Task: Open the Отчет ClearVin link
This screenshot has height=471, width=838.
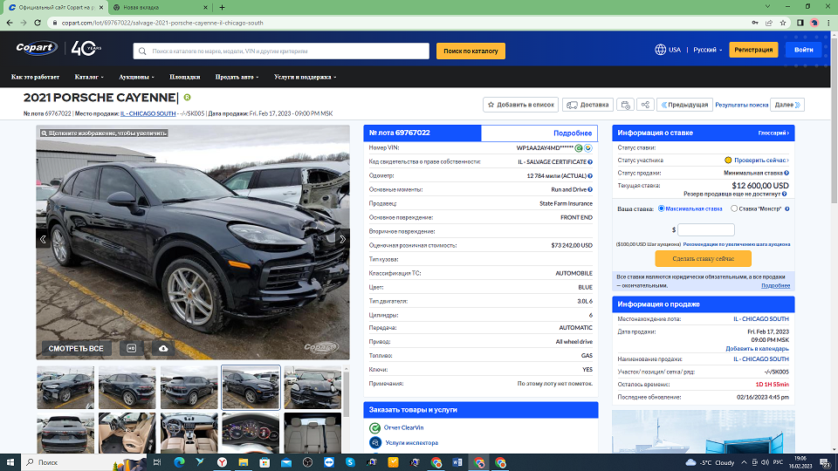Action: [x=403, y=427]
